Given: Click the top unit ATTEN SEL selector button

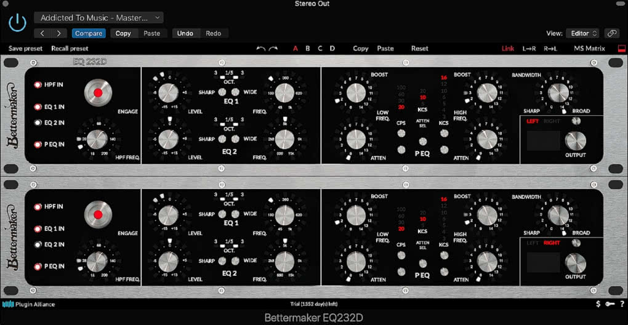Looking at the screenshot, I should point(422,142).
